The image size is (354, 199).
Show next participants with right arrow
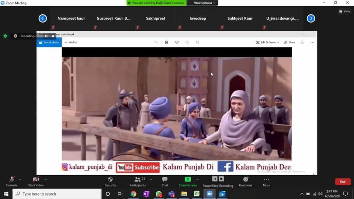click(311, 18)
